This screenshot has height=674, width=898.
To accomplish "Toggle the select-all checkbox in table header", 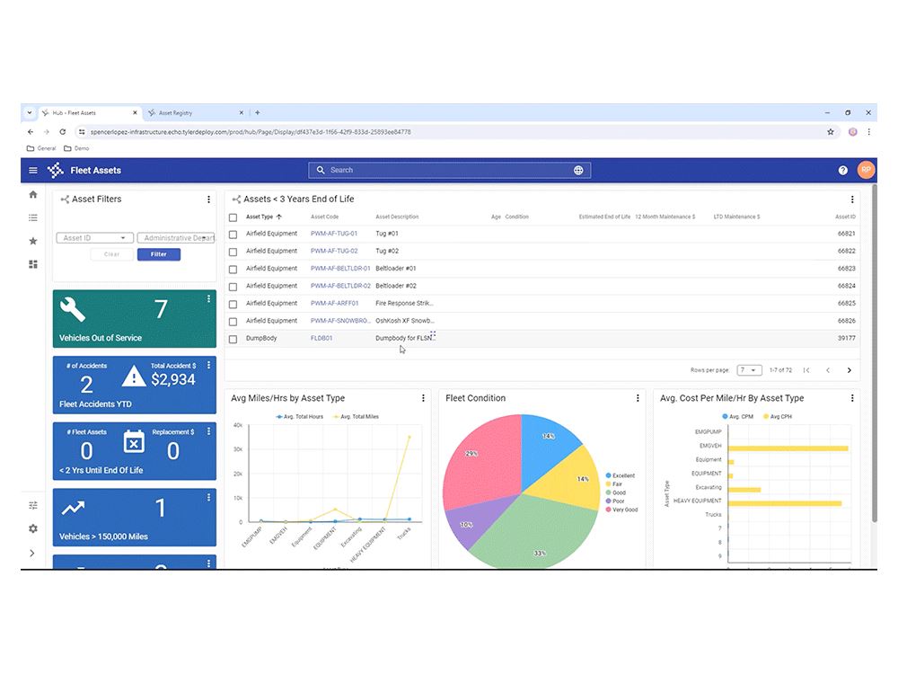I will (233, 217).
